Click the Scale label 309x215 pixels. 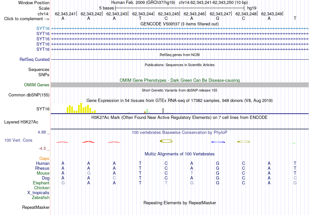[44, 8]
